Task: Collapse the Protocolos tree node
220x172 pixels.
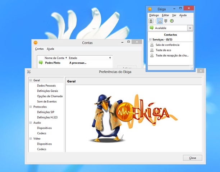Action: (x=31, y=107)
